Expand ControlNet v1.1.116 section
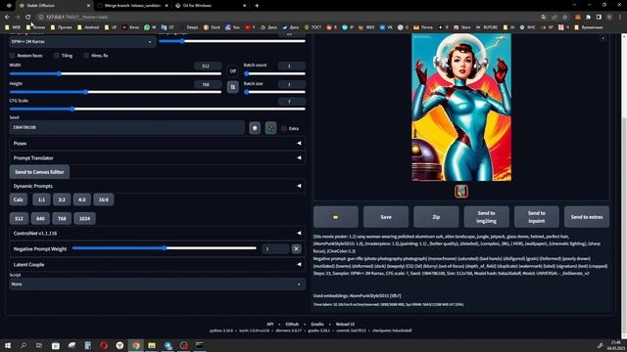627x352 pixels. click(157, 233)
